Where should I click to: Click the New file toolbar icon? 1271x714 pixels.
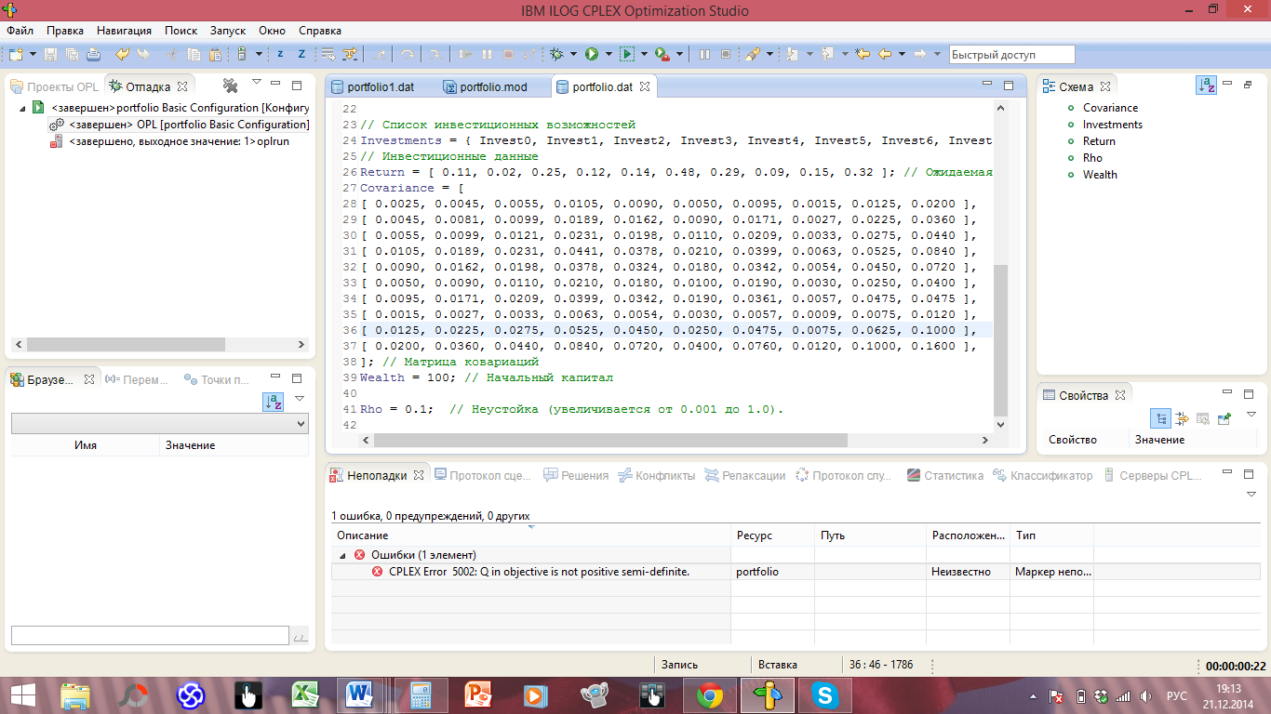(x=16, y=55)
